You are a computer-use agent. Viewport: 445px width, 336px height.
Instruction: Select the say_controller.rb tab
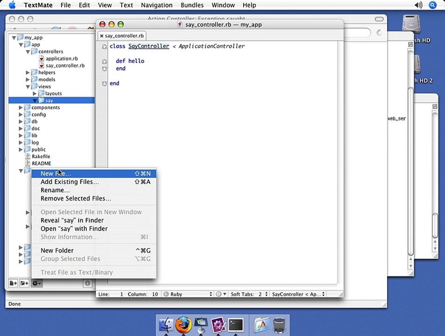click(x=122, y=36)
